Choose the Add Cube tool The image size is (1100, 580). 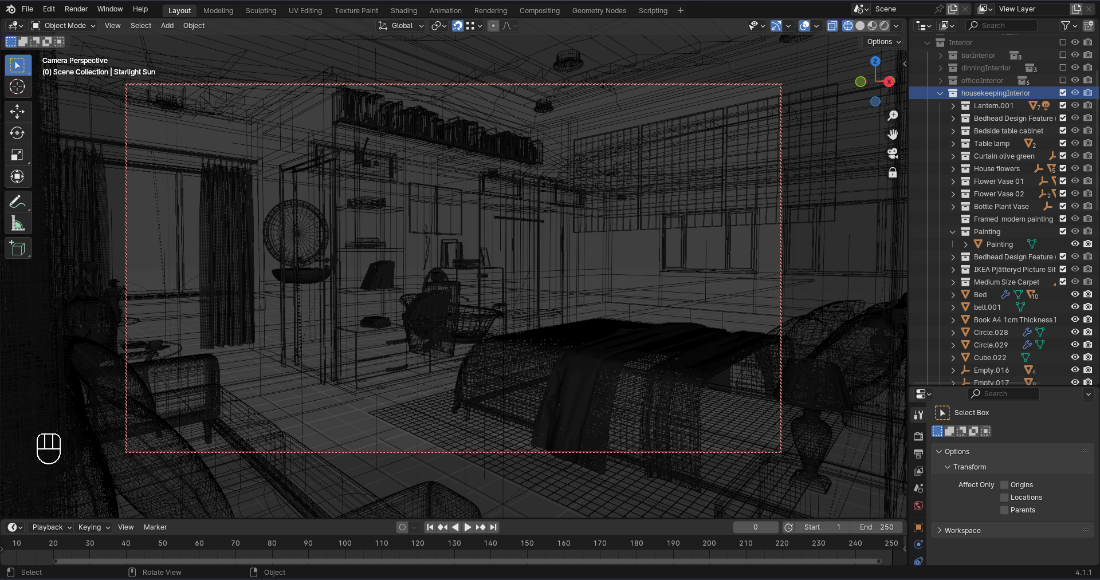(x=17, y=248)
